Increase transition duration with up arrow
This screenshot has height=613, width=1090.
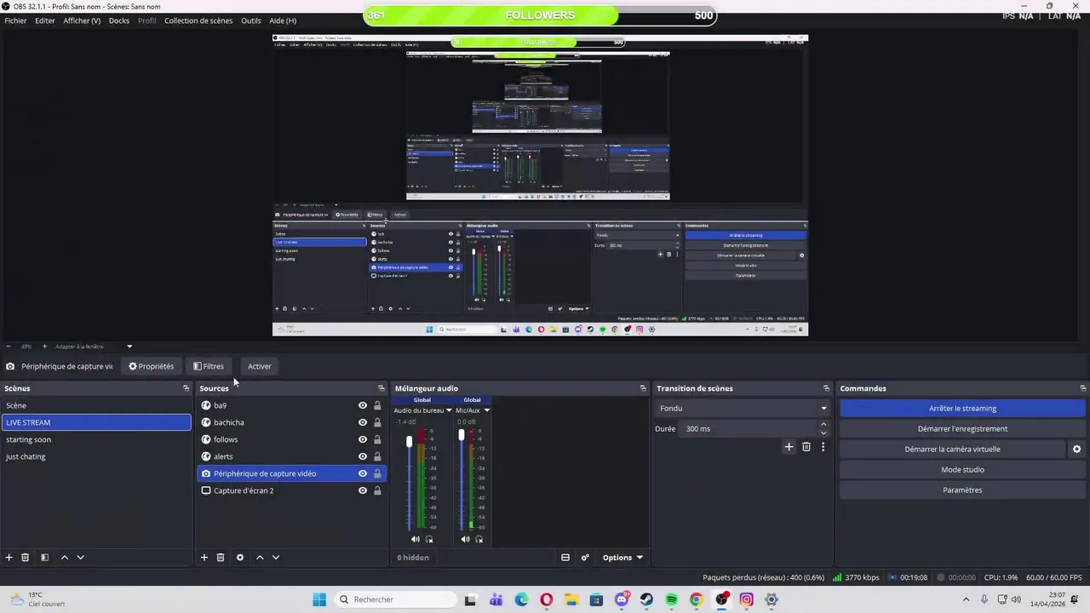(x=823, y=425)
